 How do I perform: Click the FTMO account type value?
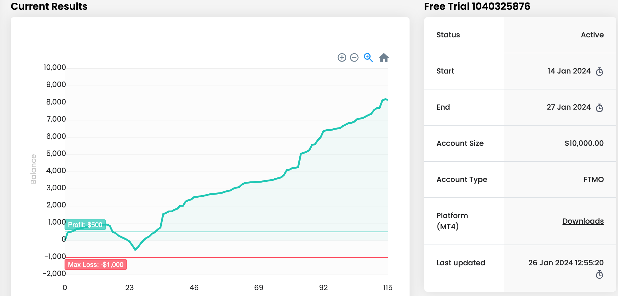594,180
